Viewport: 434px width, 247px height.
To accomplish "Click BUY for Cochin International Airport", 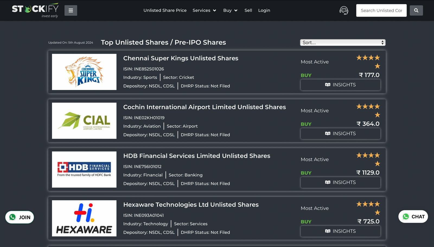I will click(x=306, y=124).
